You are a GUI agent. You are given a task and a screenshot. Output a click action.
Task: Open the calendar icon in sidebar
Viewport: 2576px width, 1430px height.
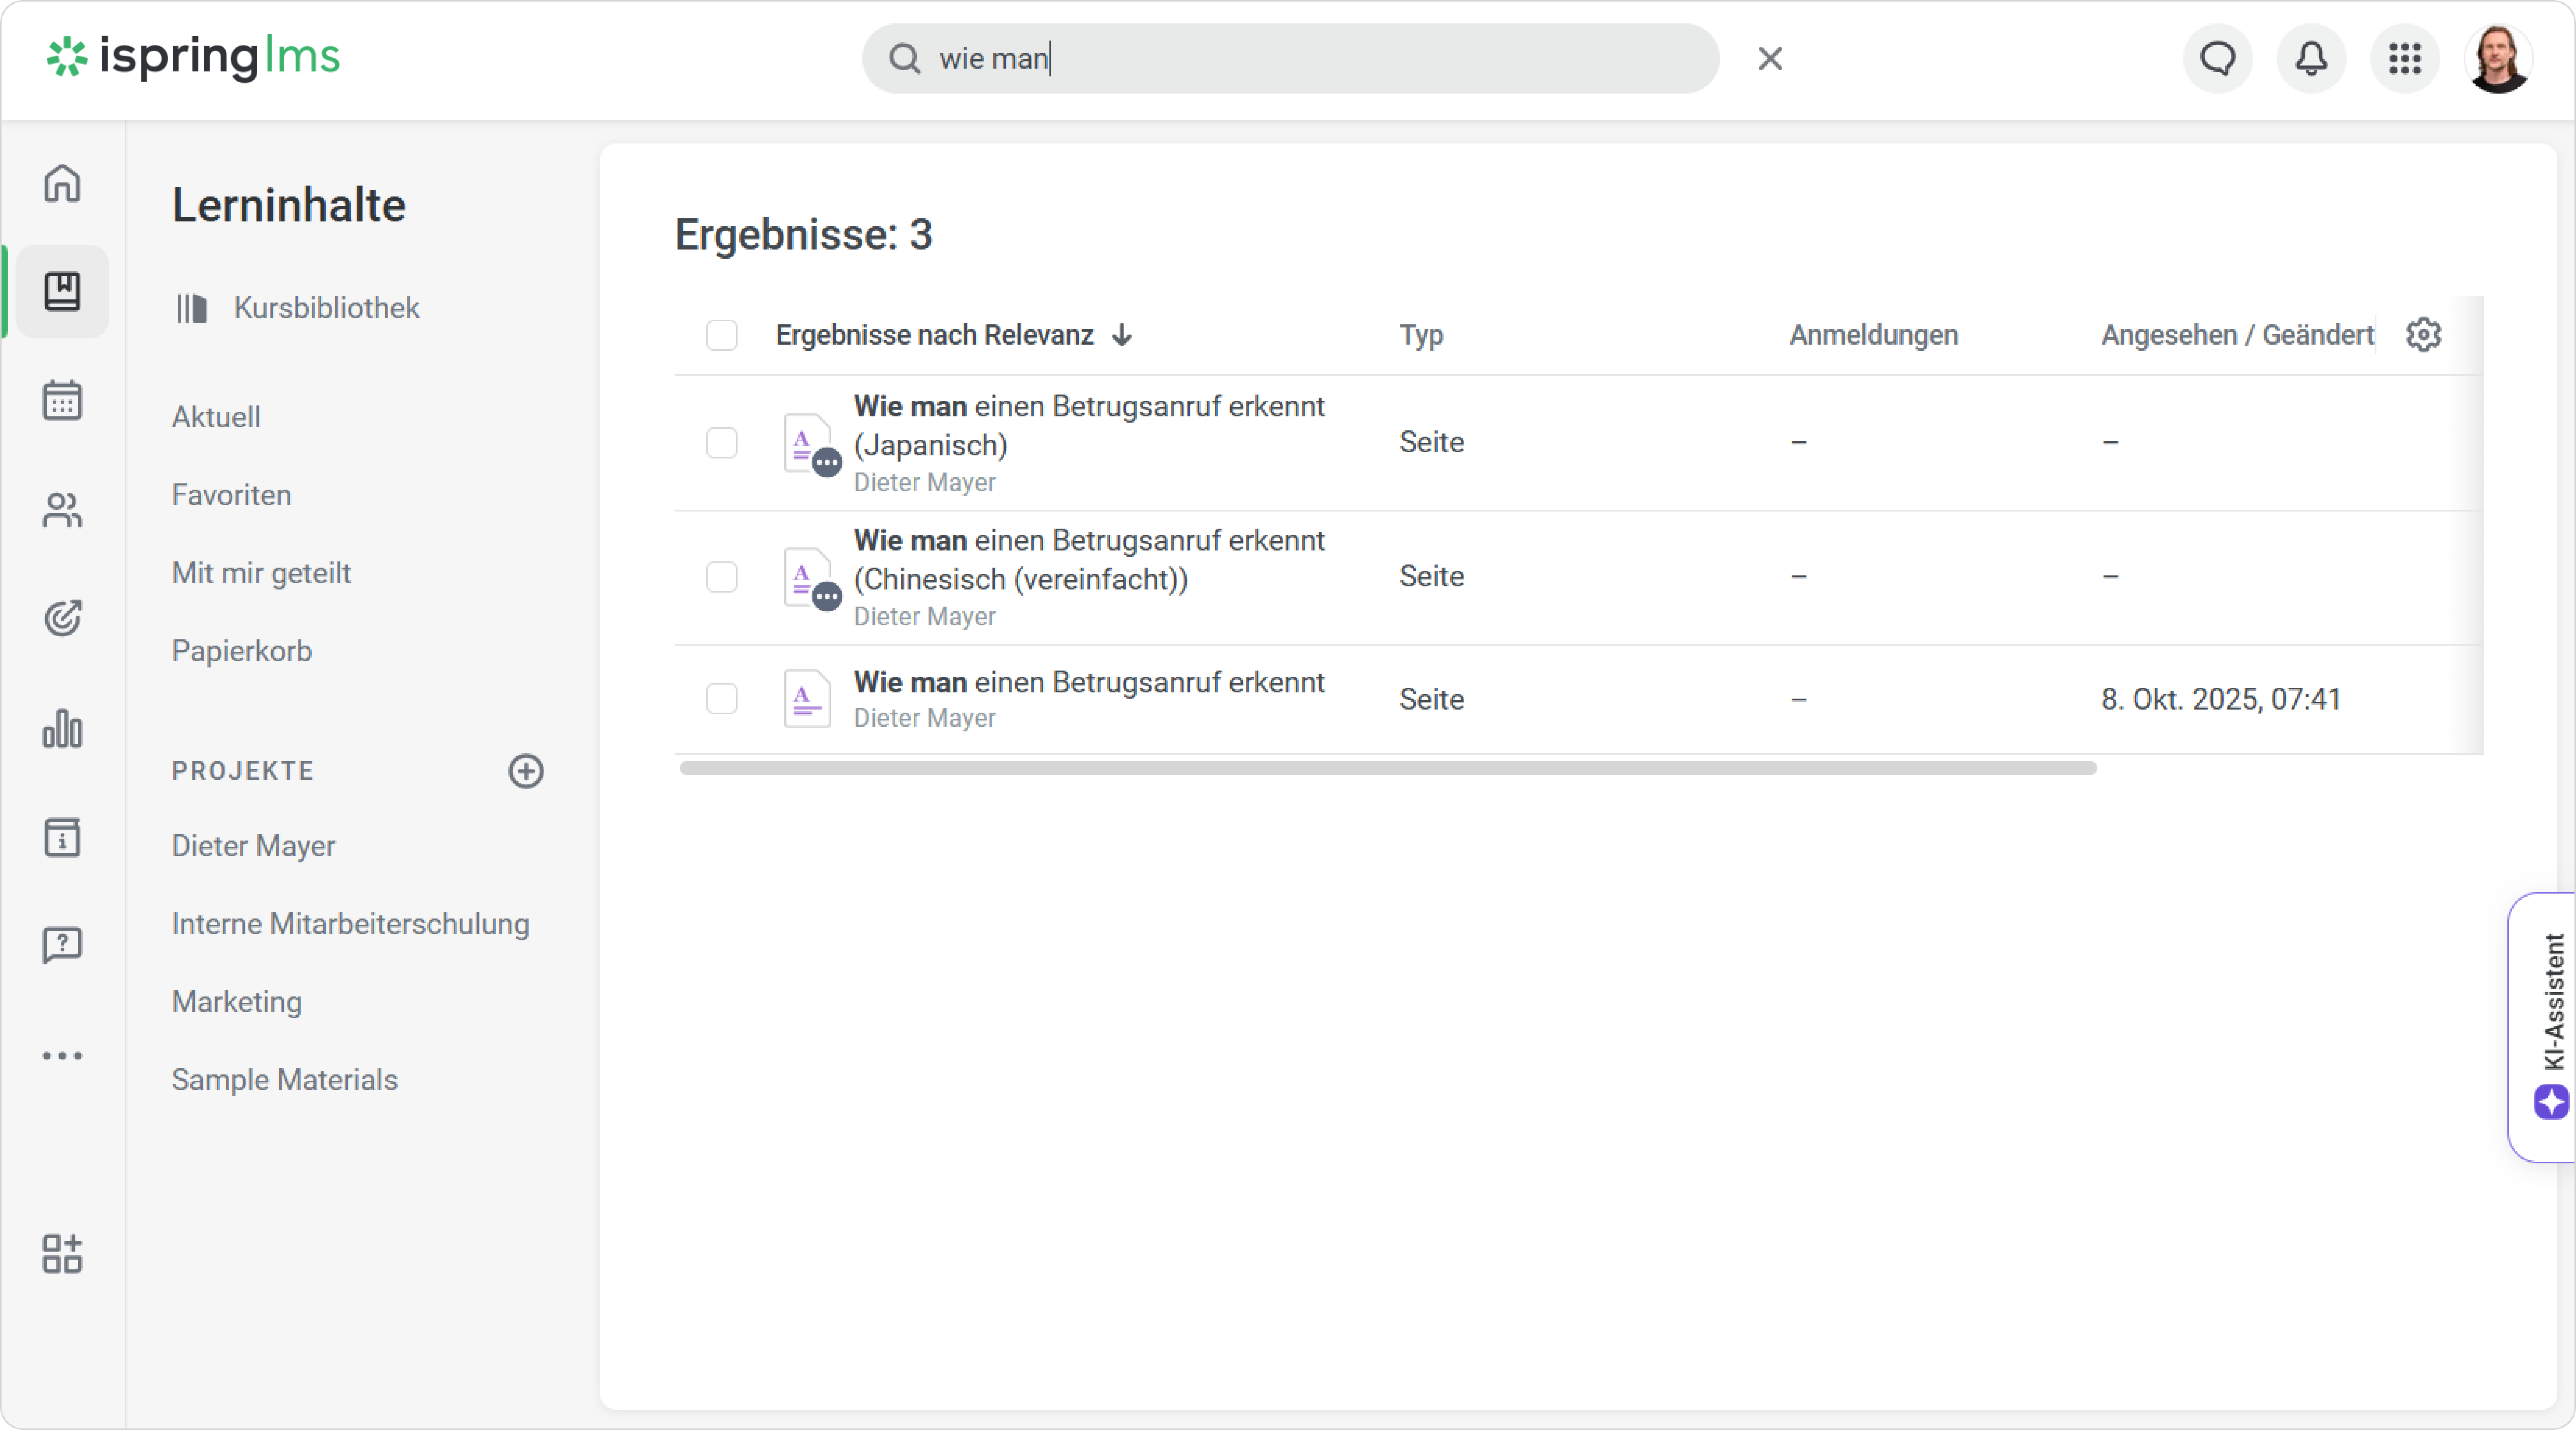[x=62, y=400]
